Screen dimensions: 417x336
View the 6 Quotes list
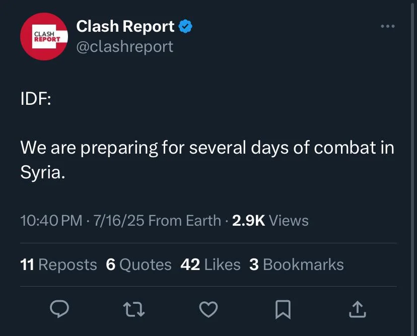(x=138, y=264)
